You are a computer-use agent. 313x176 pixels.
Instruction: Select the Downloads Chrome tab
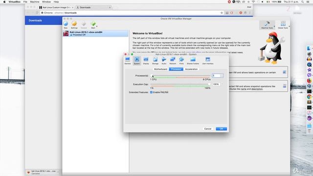click(93, 7)
